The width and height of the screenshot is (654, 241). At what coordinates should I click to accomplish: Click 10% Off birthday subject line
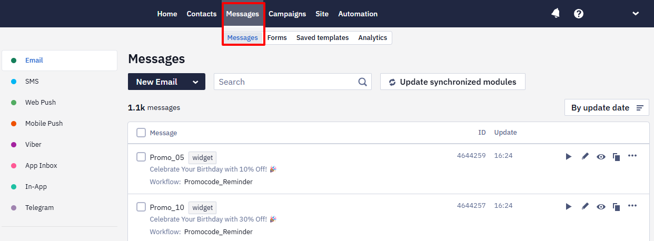pos(213,169)
